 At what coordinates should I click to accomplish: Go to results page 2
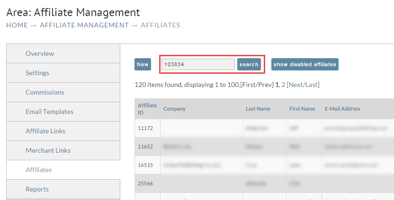[284, 85]
